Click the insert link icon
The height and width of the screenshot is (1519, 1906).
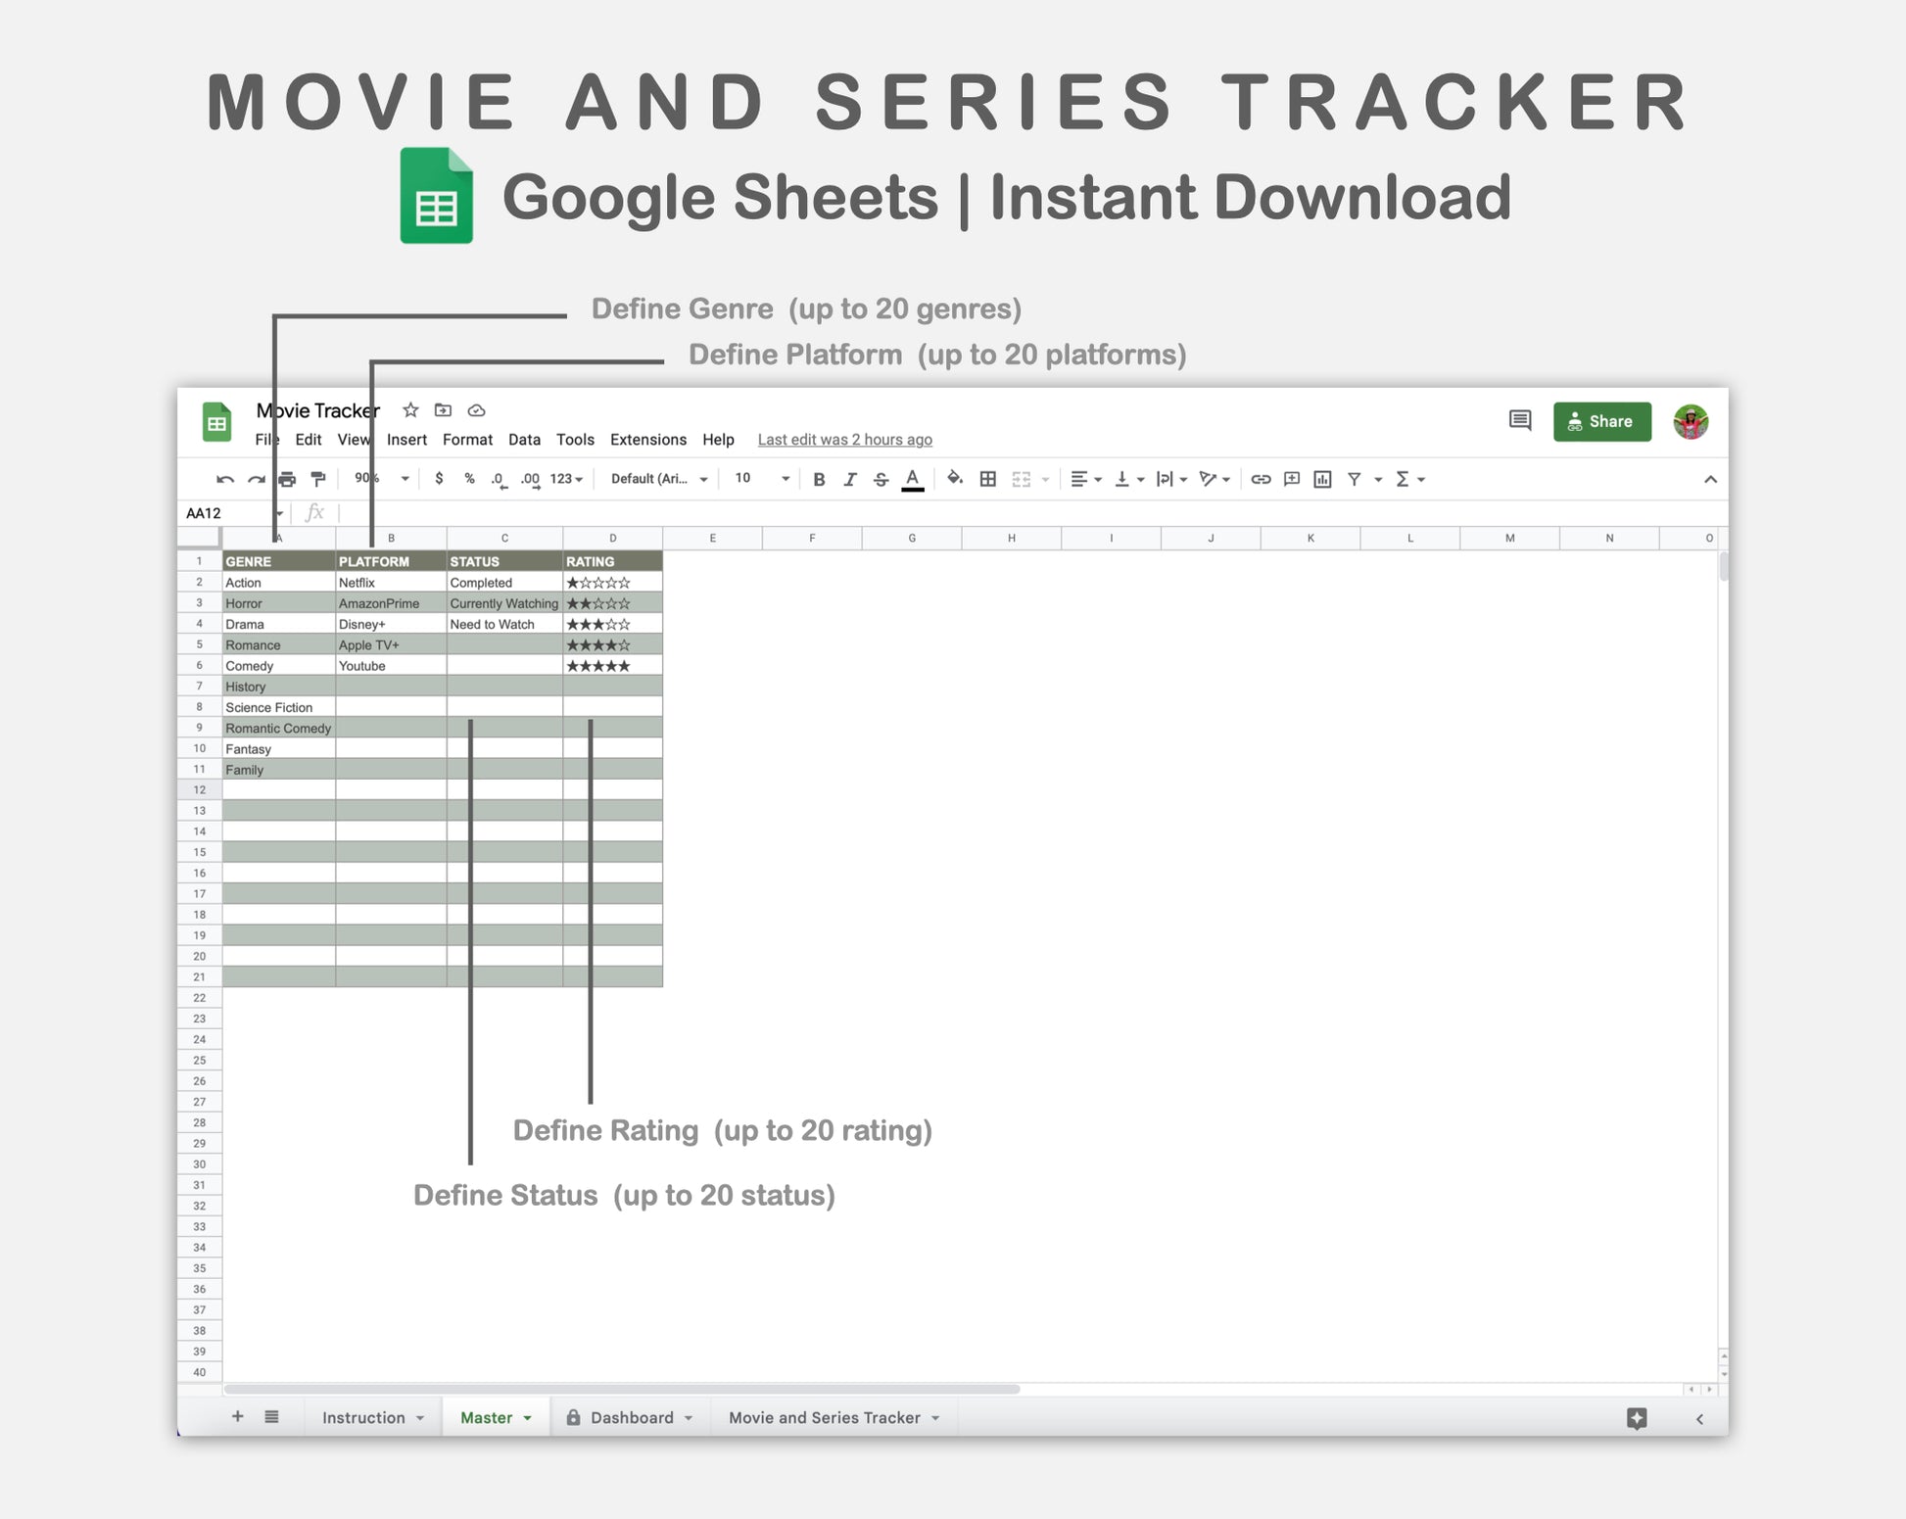pos(1261,479)
